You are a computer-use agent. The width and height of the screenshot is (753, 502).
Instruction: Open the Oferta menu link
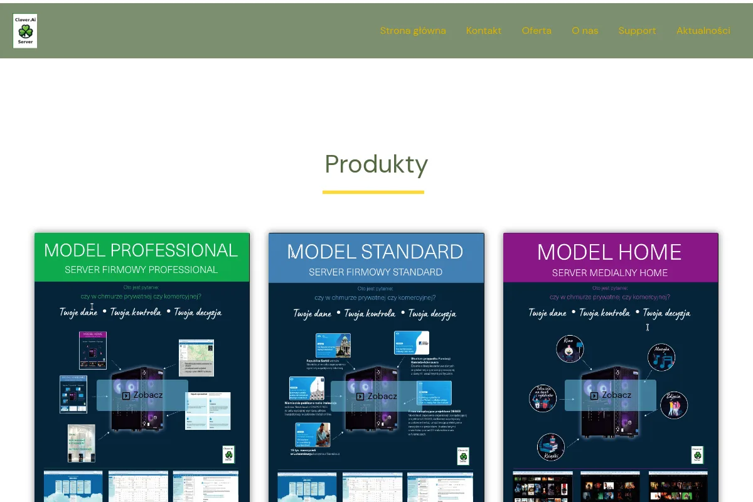(x=537, y=31)
